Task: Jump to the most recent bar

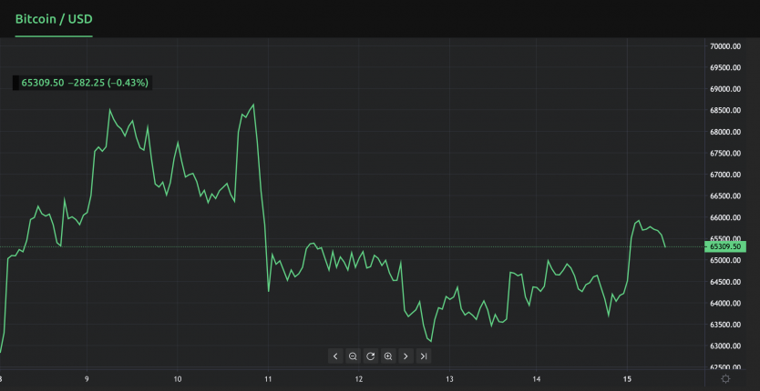Action: (424, 356)
